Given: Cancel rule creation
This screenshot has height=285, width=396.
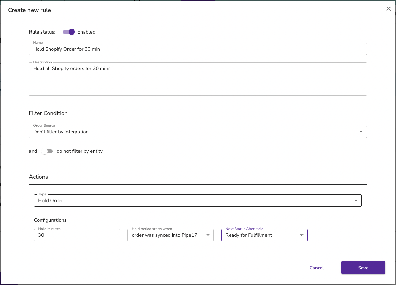Looking at the screenshot, I should pos(317,268).
